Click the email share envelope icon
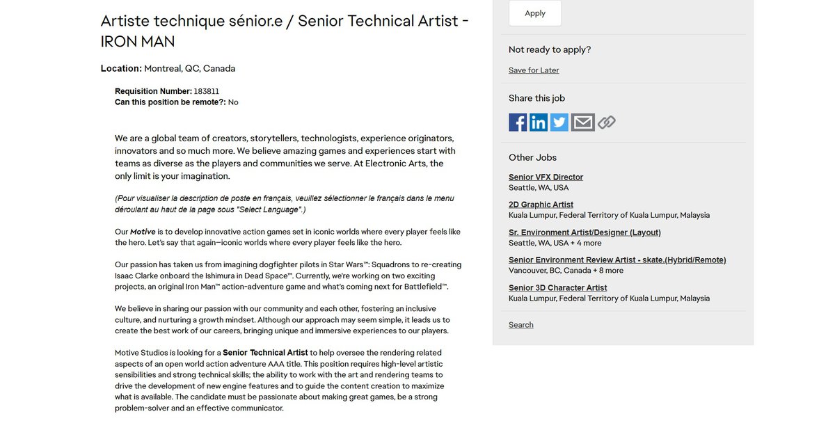This screenshot has width=835, height=421. tap(582, 122)
